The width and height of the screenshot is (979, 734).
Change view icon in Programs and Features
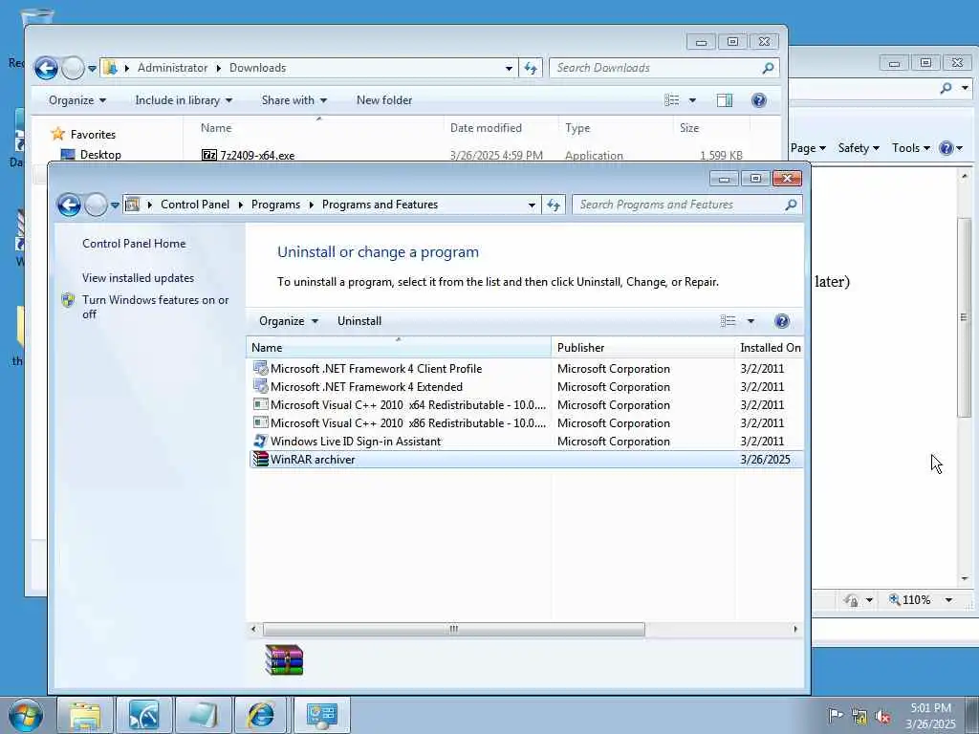point(728,321)
